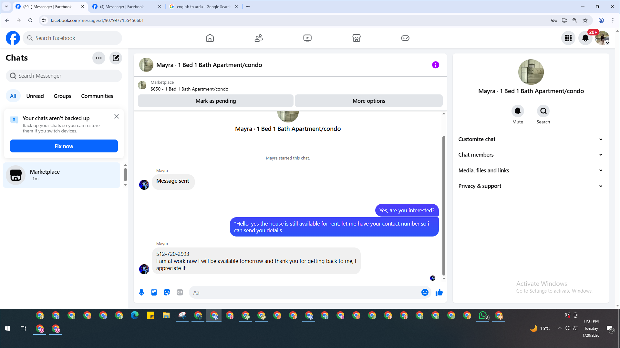Search in conversation magnifier icon
620x348 pixels.
click(x=543, y=111)
